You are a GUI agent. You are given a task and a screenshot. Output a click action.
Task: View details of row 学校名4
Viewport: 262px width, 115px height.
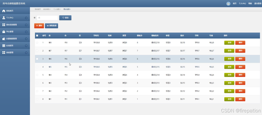(x=229, y=75)
